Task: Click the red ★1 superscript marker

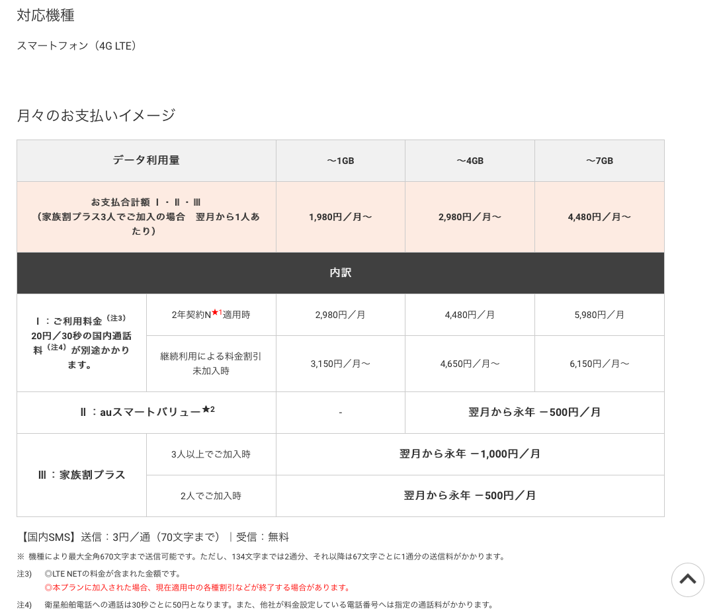Action: 217,312
